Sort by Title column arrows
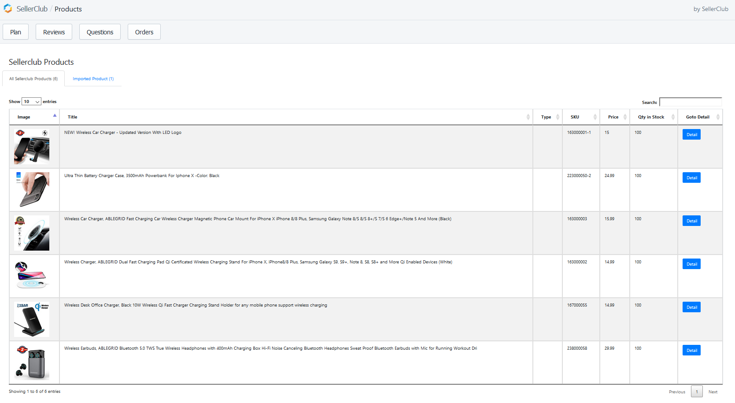 pyautogui.click(x=528, y=117)
